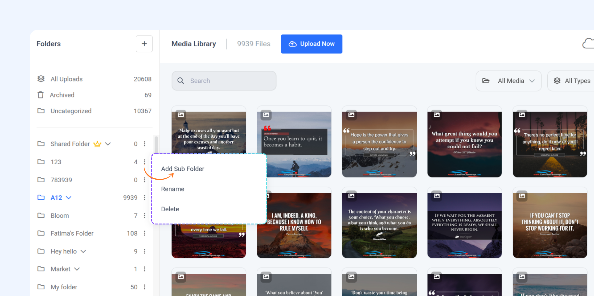
Task: Expand the Shared Folder subfolders
Action: [x=108, y=144]
